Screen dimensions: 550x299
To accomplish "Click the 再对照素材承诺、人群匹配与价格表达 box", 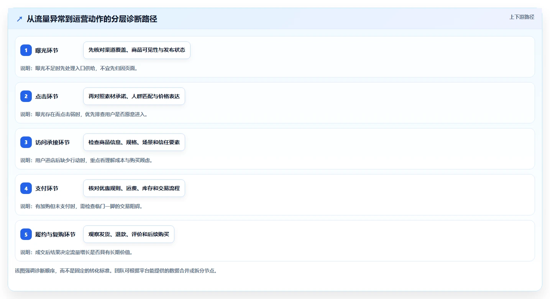I will click(134, 96).
